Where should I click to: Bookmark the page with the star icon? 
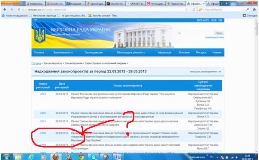(186, 9)
